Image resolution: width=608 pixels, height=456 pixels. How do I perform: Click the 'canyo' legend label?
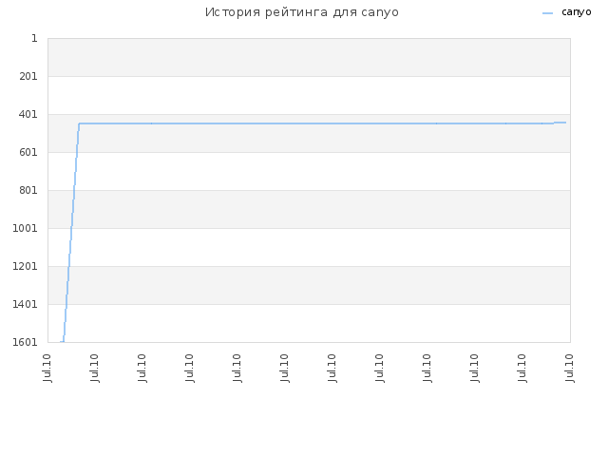pyautogui.click(x=577, y=12)
